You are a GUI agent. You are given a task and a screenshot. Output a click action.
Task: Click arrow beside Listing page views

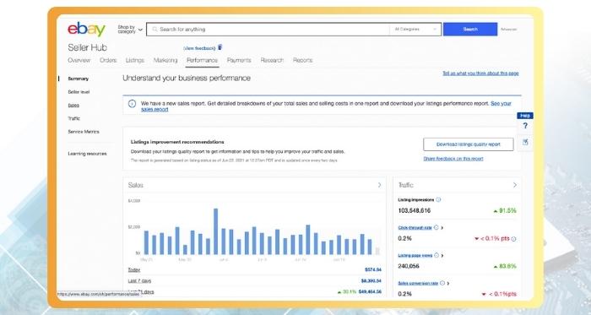pos(442,256)
